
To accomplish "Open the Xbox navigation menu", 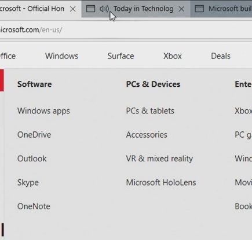I will [x=173, y=56].
